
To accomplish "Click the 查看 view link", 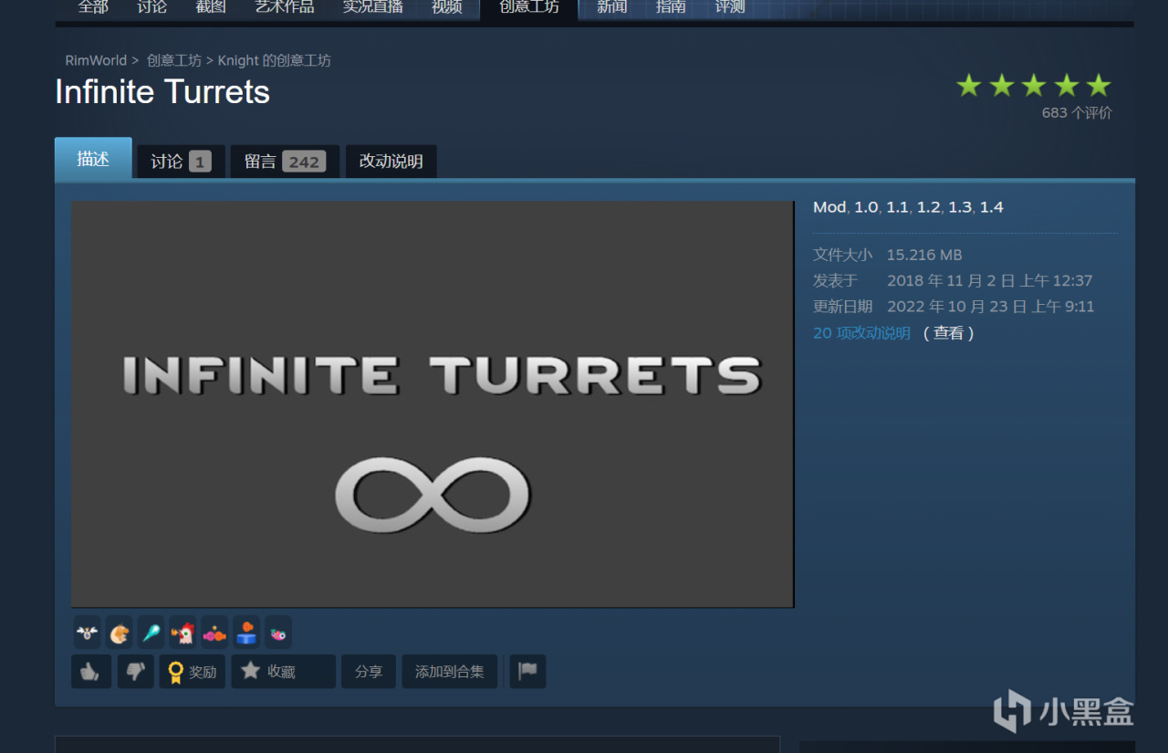I will pyautogui.click(x=949, y=333).
